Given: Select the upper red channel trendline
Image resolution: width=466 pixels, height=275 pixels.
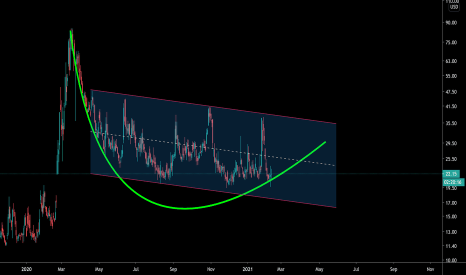Looking at the screenshot, I should 213,106.
